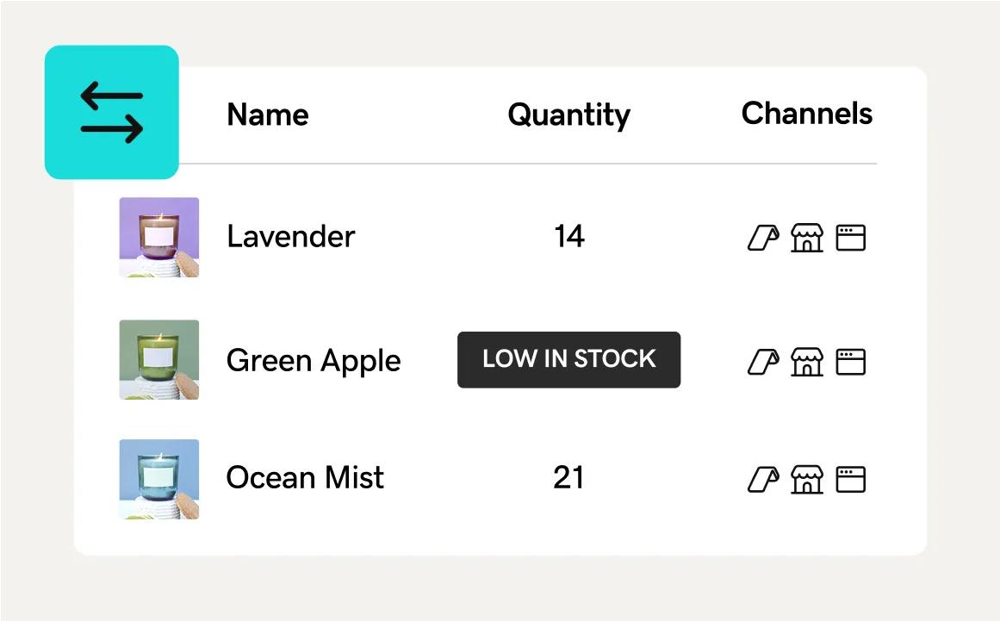This screenshot has width=1000, height=621.
Task: Open the Green Apple product name
Action: (314, 361)
